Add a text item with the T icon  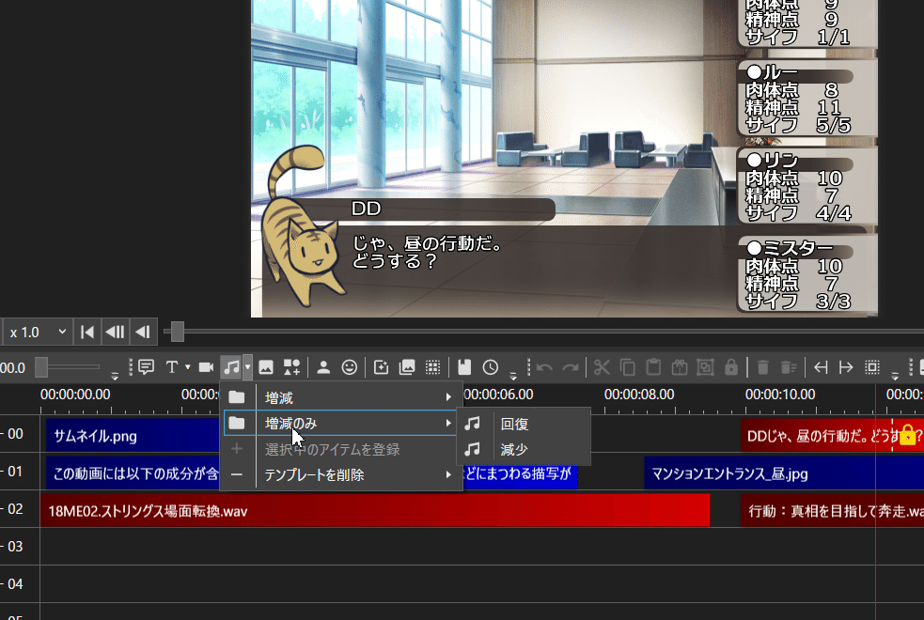click(171, 367)
